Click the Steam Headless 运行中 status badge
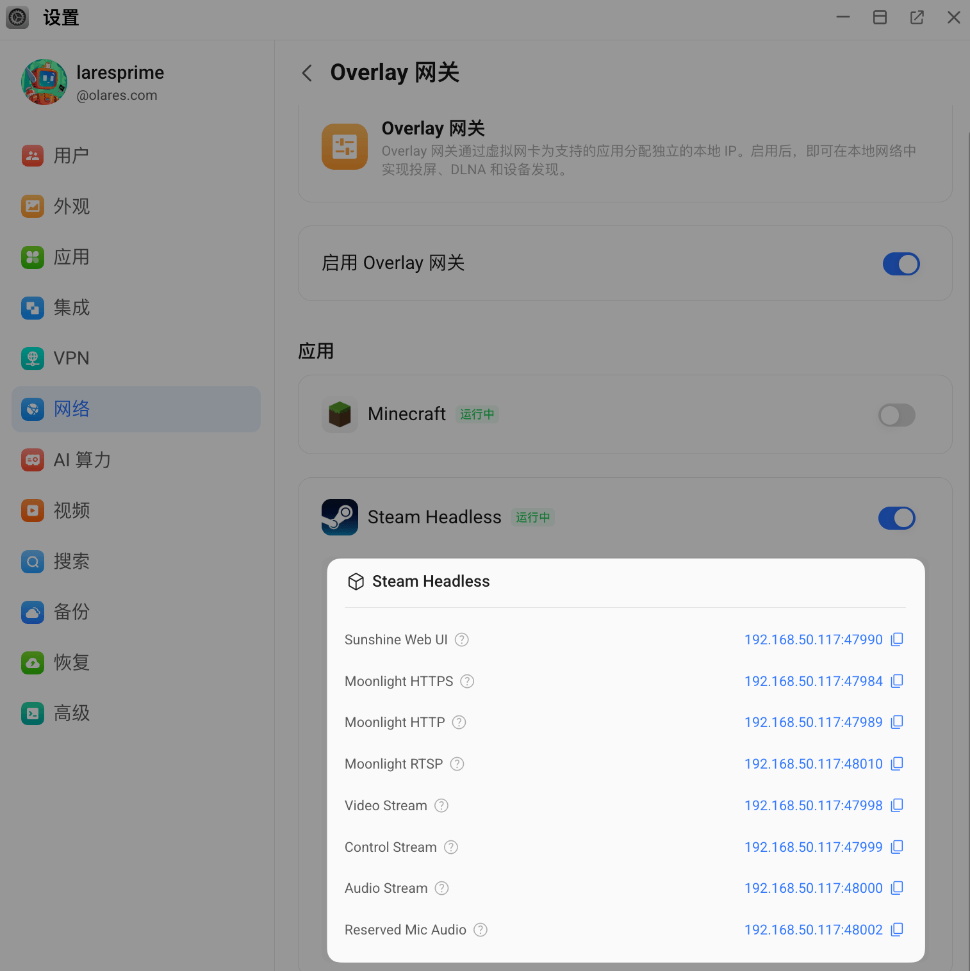Image resolution: width=970 pixels, height=971 pixels. click(533, 518)
